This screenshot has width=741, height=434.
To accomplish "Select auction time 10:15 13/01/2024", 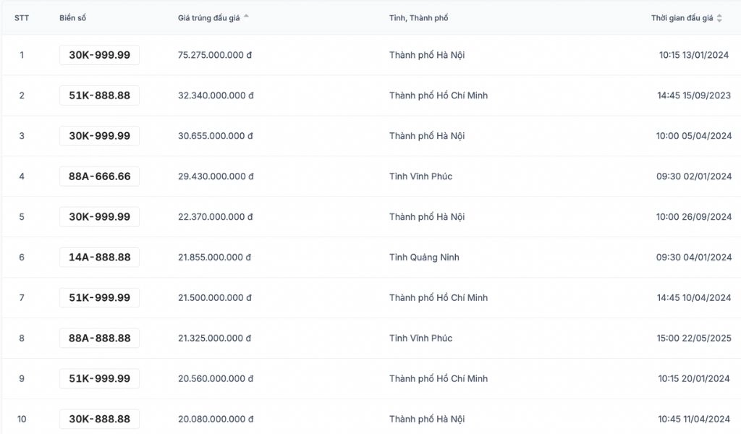I will [694, 55].
